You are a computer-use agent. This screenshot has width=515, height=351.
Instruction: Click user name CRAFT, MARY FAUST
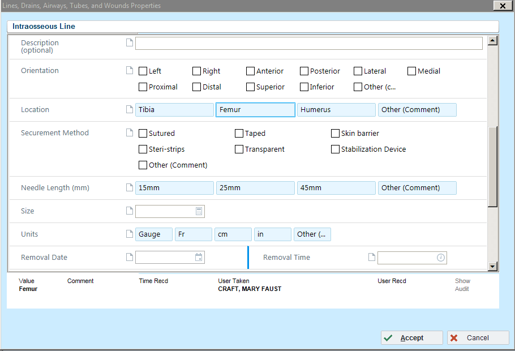pos(250,289)
